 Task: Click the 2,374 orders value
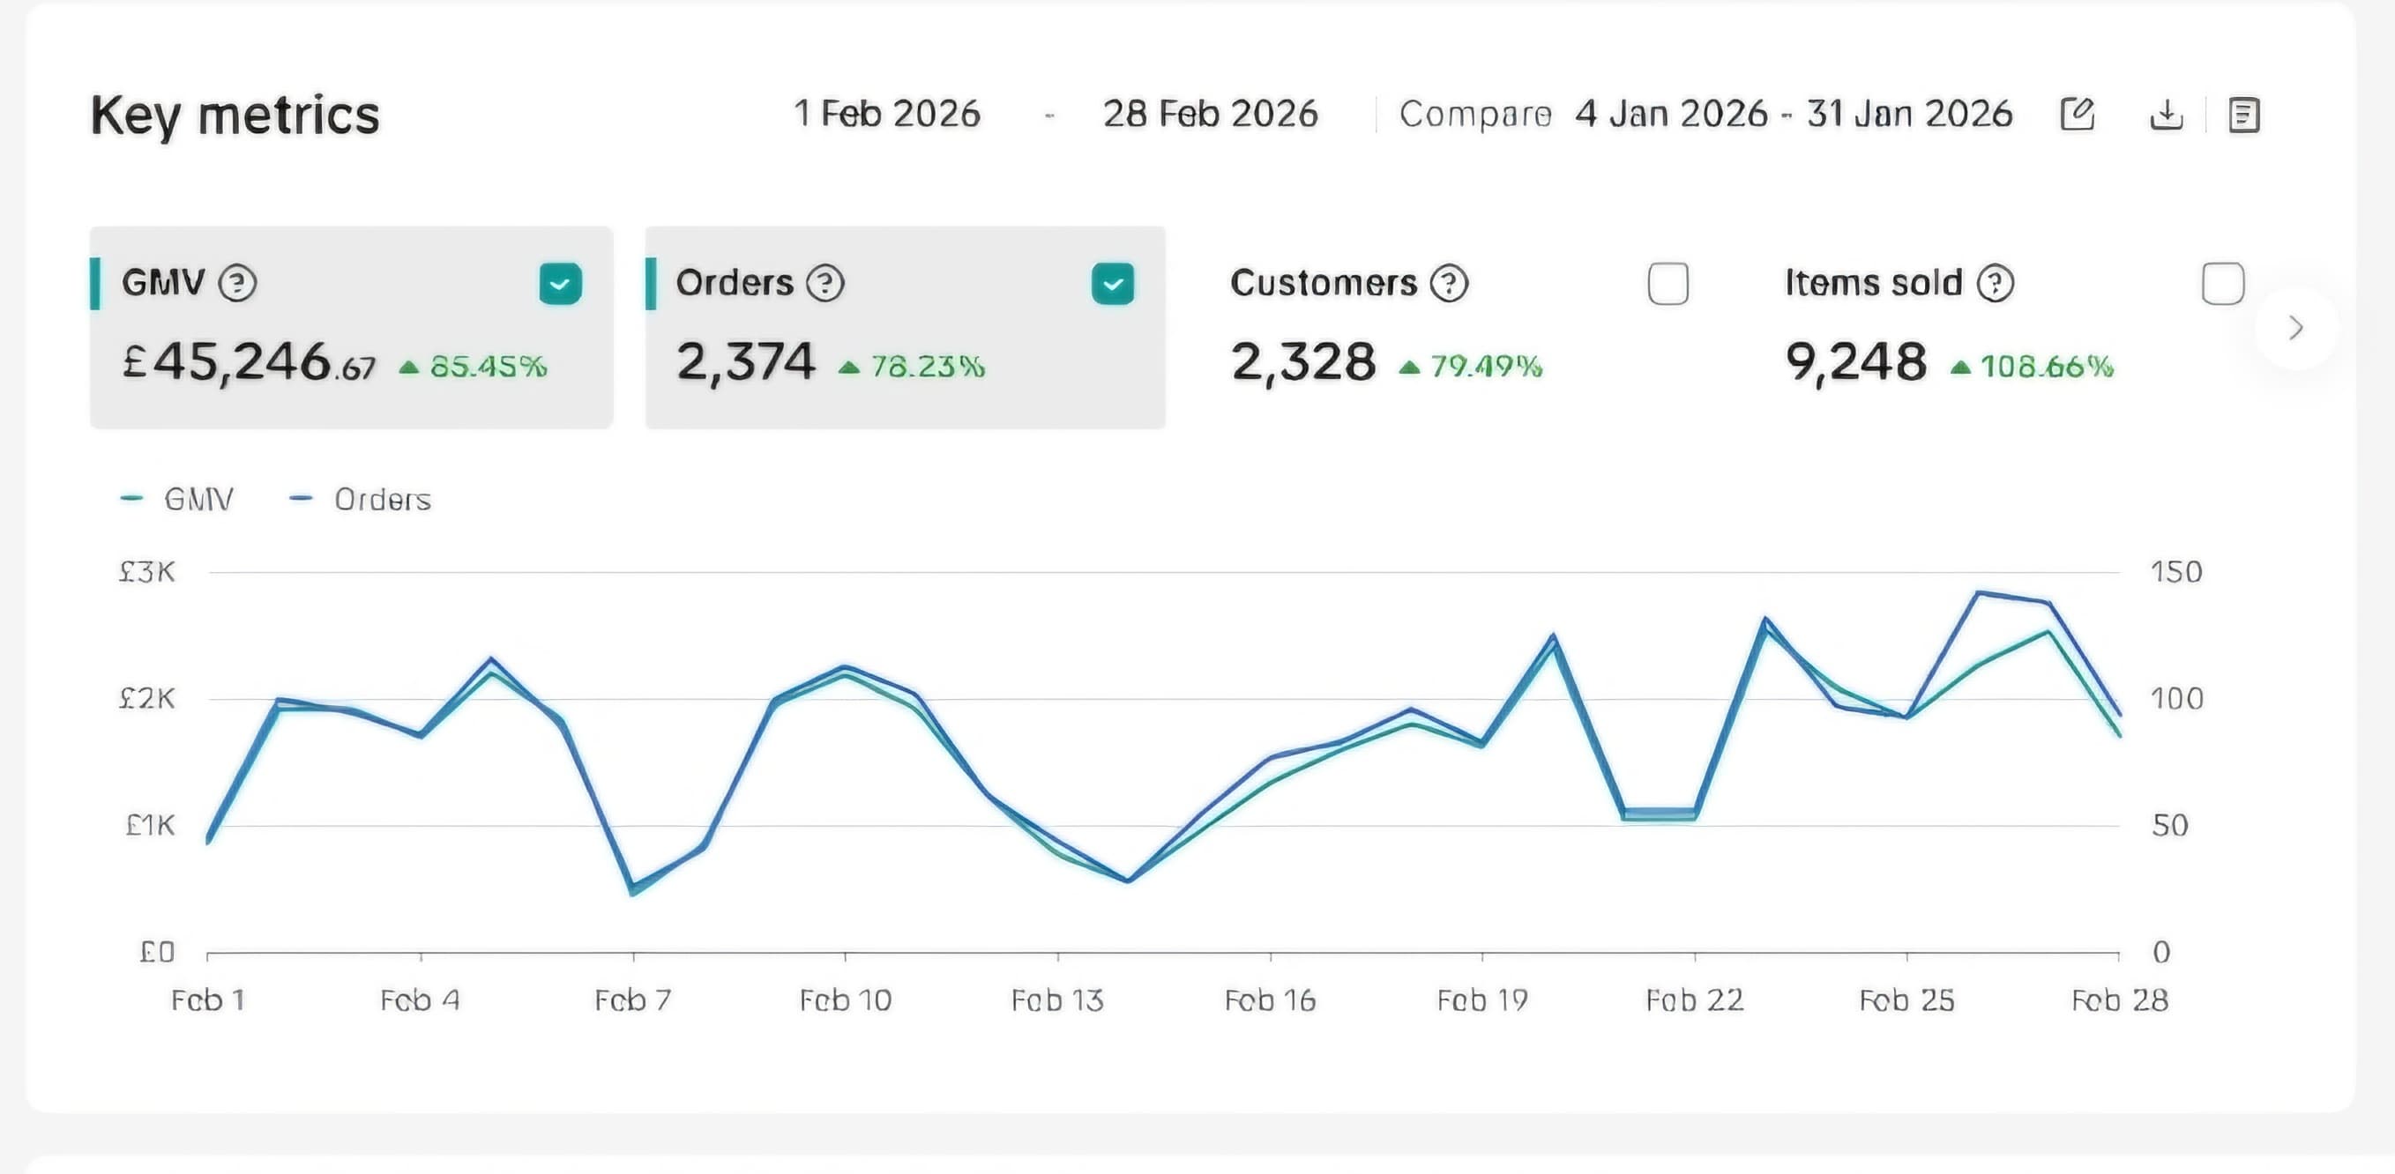pyautogui.click(x=746, y=361)
